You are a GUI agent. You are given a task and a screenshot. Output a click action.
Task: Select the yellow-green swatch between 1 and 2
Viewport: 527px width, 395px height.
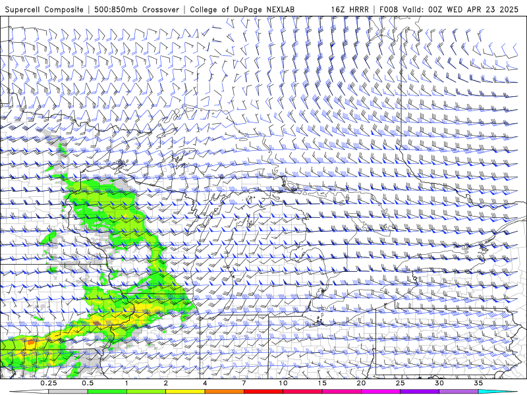146,392
